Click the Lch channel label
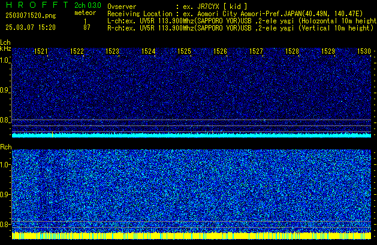Image resolution: width=377 pixels, height=245 pixels. 5,42
